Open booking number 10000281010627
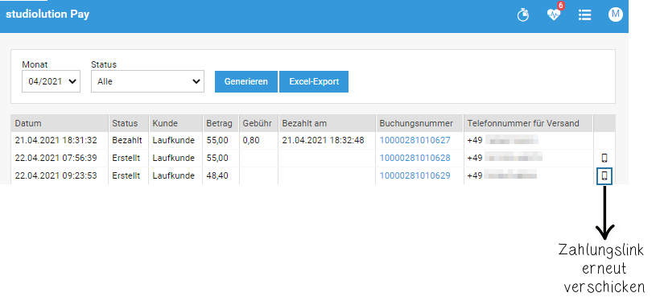 point(415,141)
